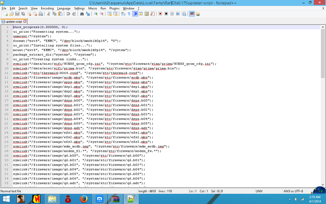Zoom in with magnifier plus icon

coord(96,14)
